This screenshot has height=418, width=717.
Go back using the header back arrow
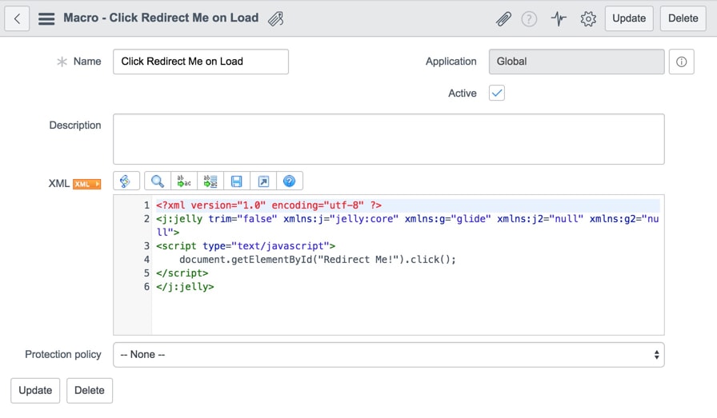(17, 18)
